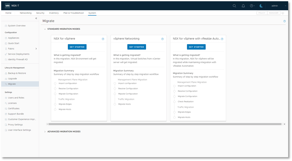Click the Support Bundle icon
Image resolution: width=292 pixels, height=161 pixels.
[6, 114]
